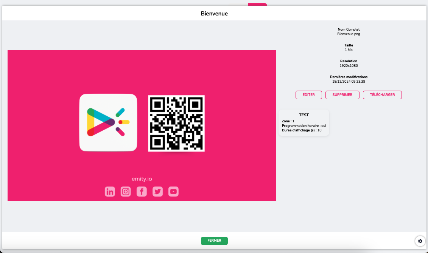Click the Instagram icon in the preview
Image resolution: width=428 pixels, height=253 pixels.
click(x=126, y=191)
